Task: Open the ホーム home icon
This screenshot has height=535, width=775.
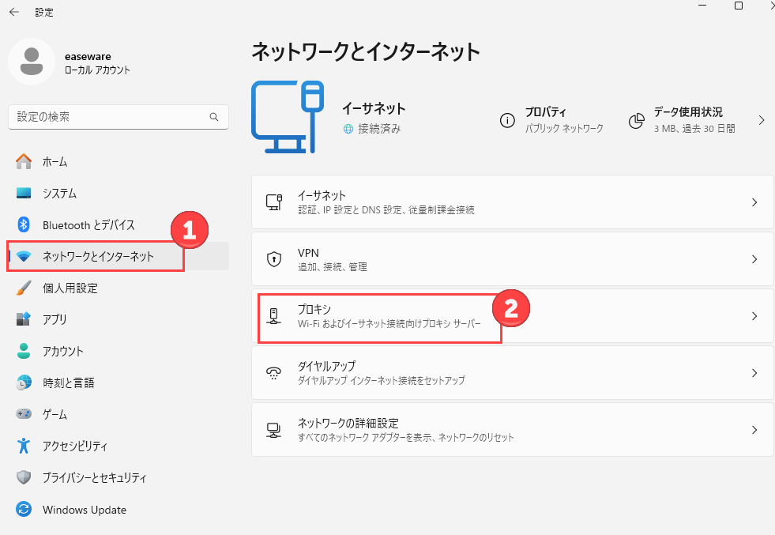Action: [23, 161]
